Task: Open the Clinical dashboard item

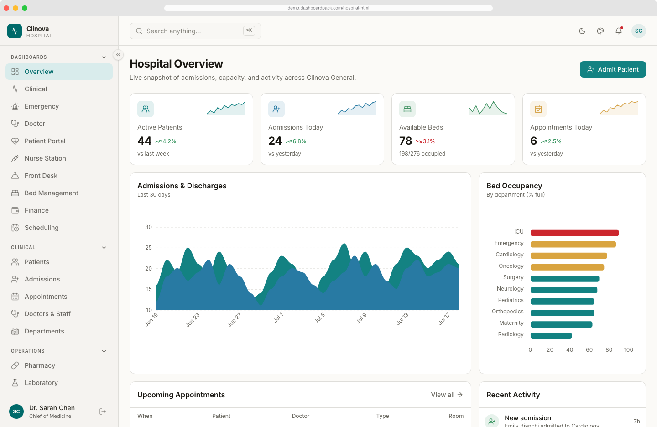Action: coord(59,89)
